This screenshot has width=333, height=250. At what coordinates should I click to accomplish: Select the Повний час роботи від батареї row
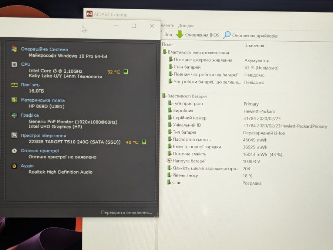click(x=216, y=75)
